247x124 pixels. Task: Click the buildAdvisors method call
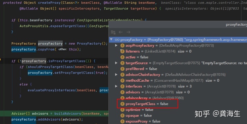[68, 113]
